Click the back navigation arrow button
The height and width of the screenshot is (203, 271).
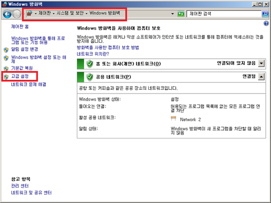[7, 14]
